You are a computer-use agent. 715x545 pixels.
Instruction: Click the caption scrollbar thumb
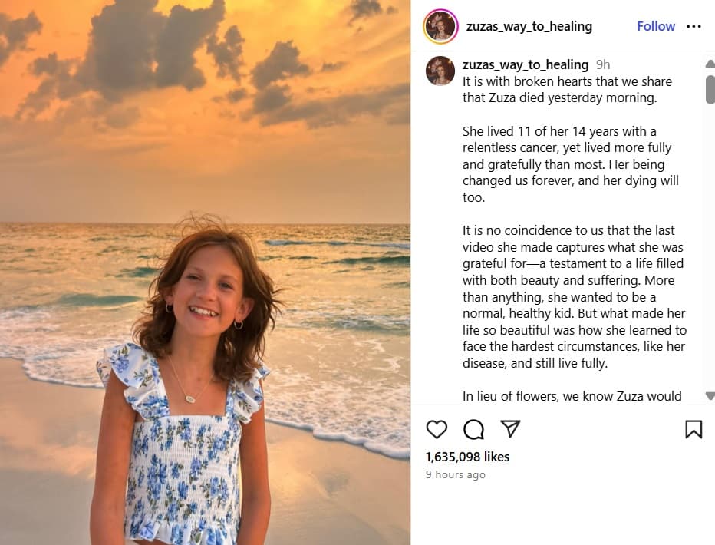point(710,89)
